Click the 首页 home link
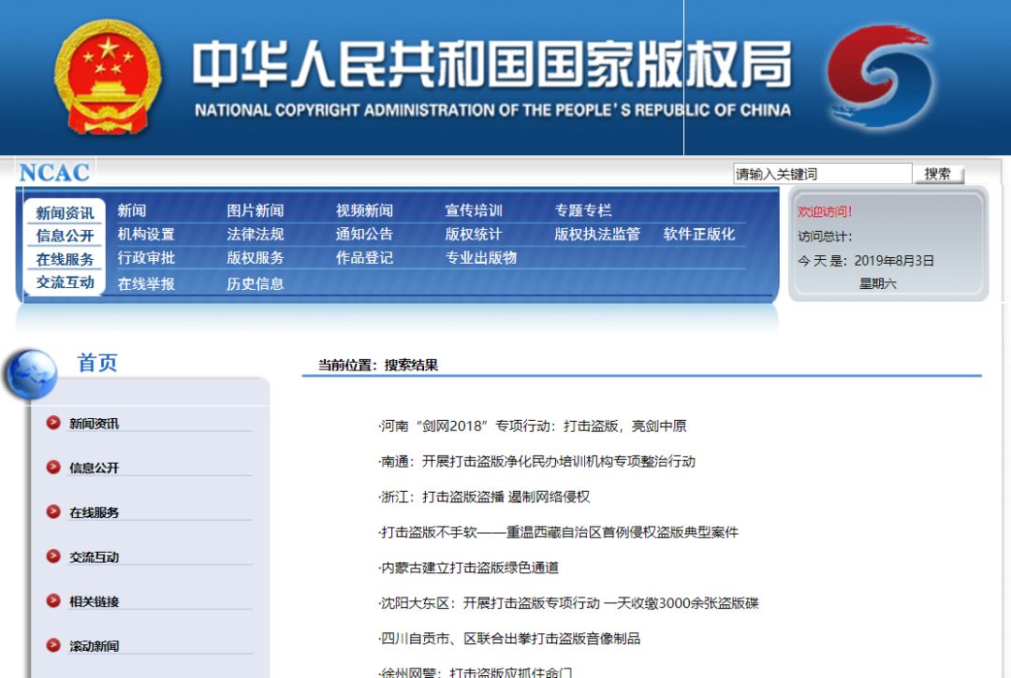 pyautogui.click(x=96, y=364)
